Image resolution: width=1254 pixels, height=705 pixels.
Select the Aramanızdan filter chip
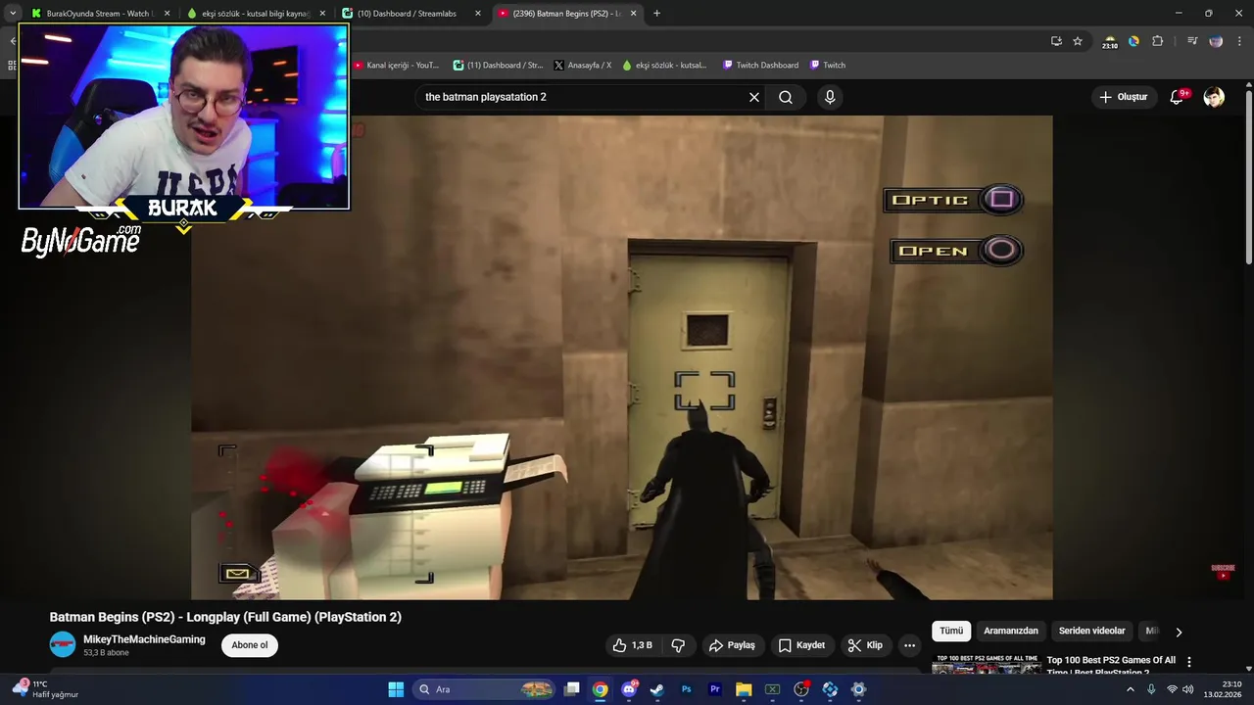point(1011,632)
